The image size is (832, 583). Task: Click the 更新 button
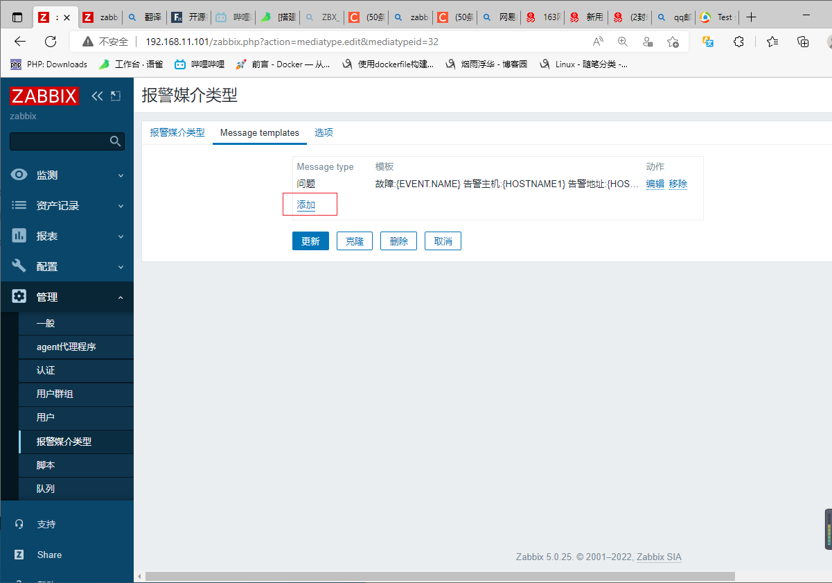[x=310, y=241]
